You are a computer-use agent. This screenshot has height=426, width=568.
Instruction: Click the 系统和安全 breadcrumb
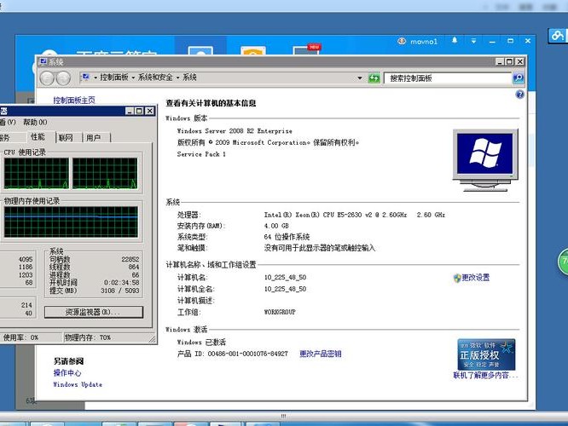pyautogui.click(x=155, y=78)
